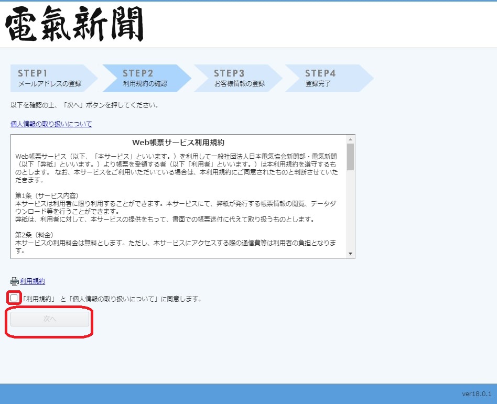
Task: Click the STEP4 登録完了 step
Action: click(329, 78)
